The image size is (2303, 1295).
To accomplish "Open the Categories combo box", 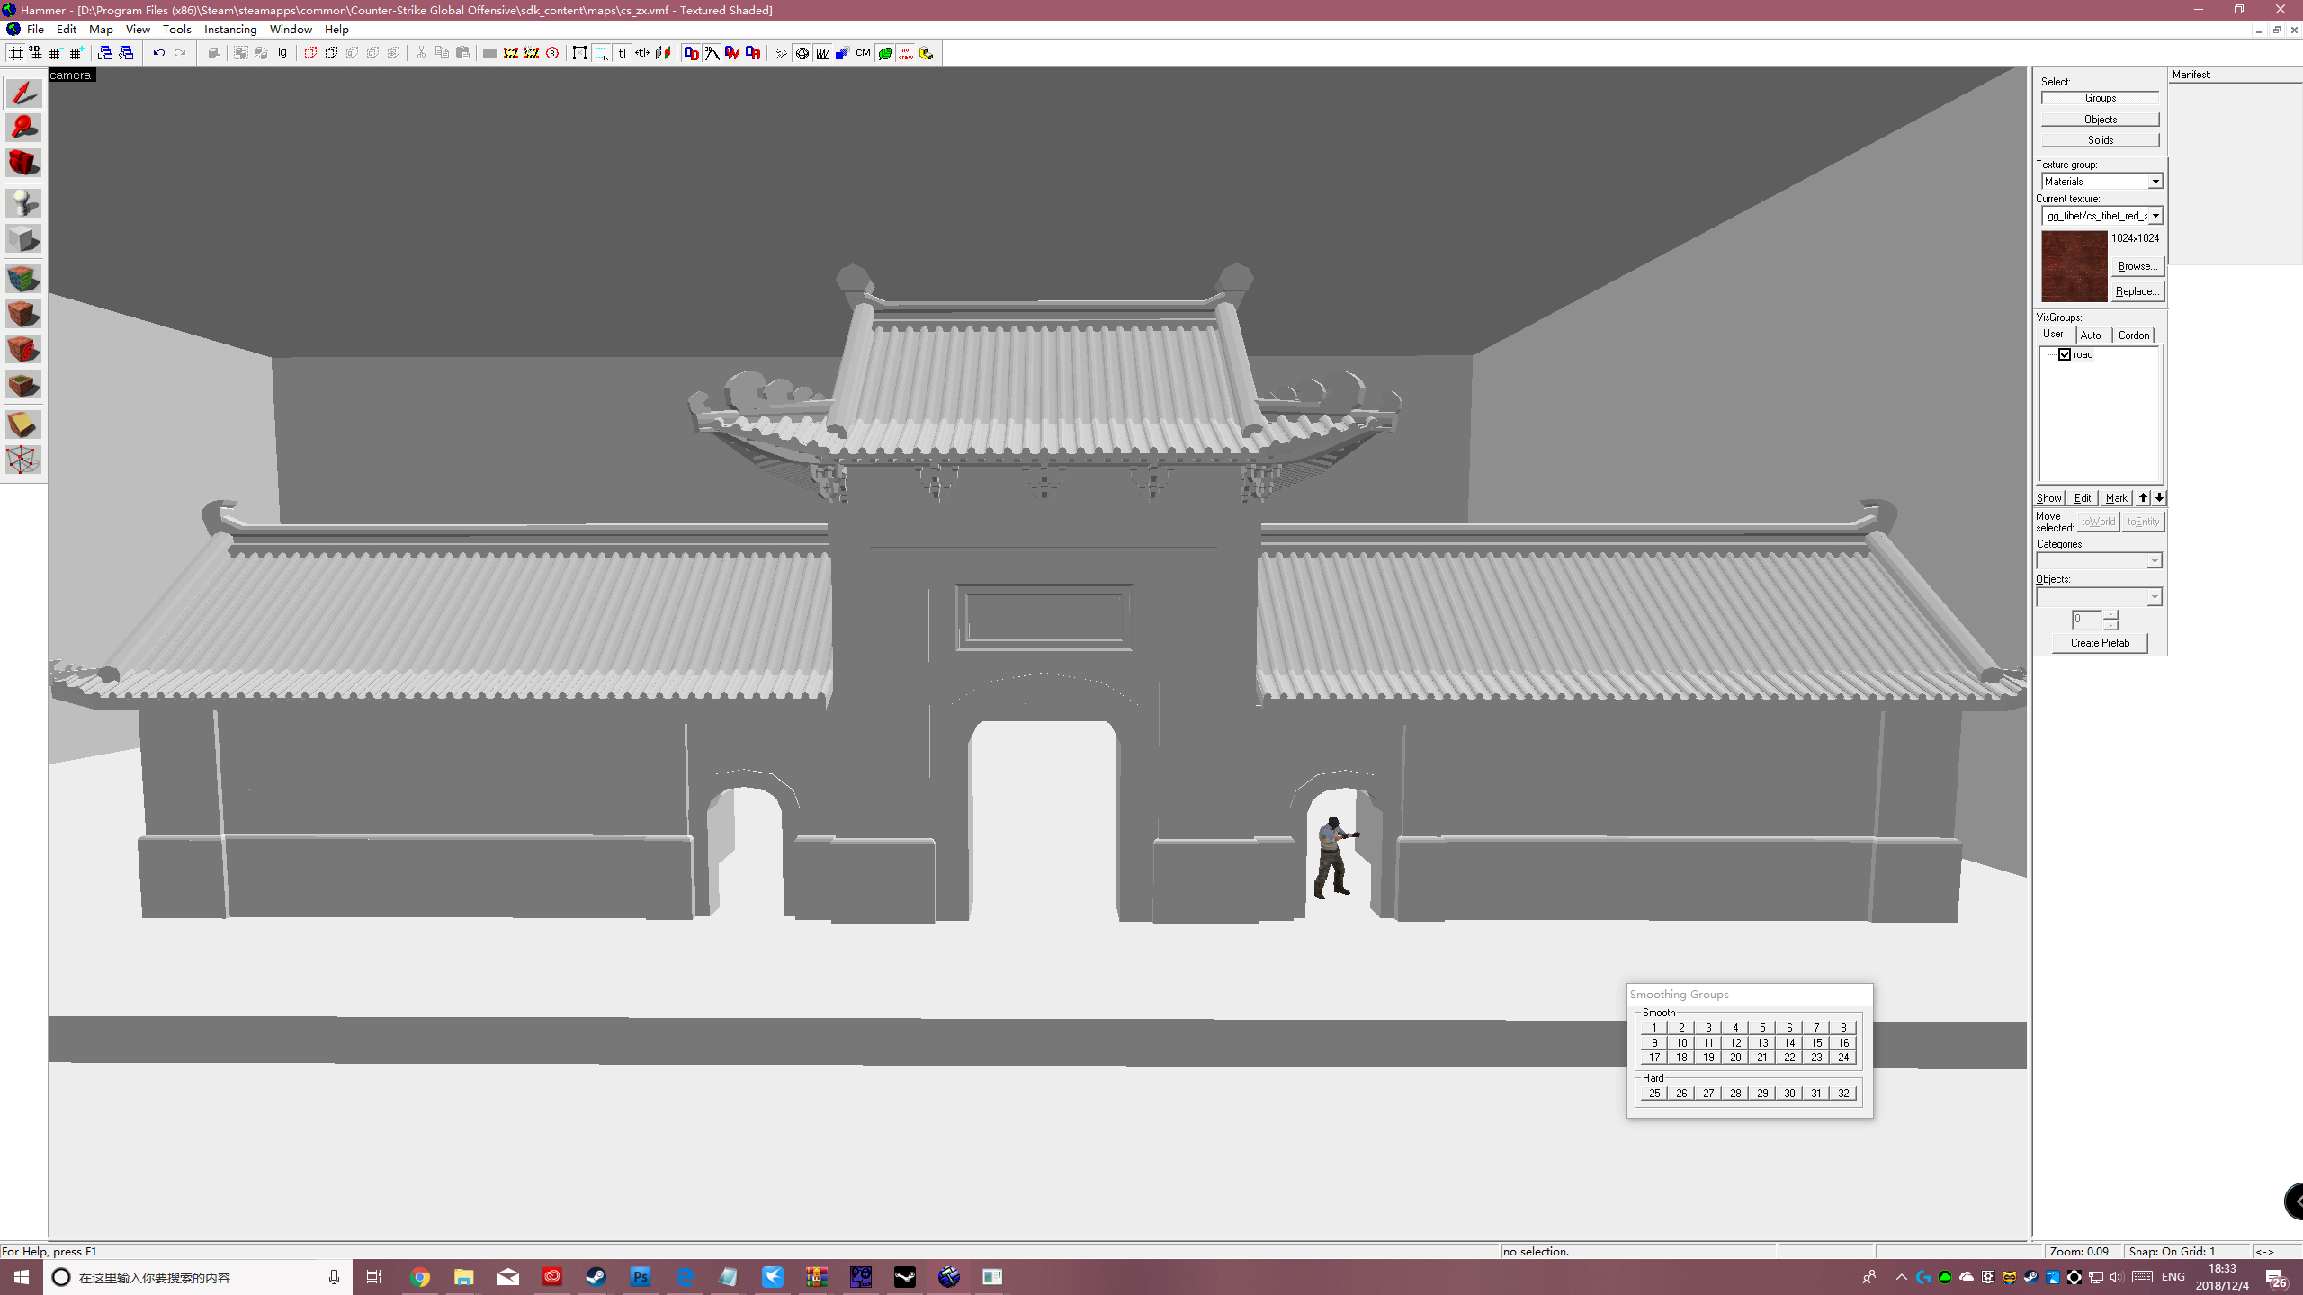I will coord(2154,561).
